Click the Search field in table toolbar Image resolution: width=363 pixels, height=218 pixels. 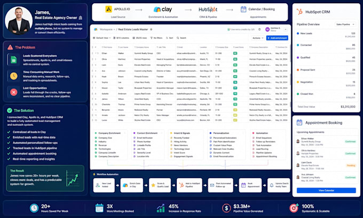pos(181,38)
